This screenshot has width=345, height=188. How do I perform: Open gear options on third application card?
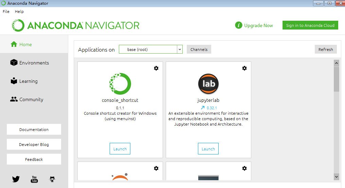156,168
